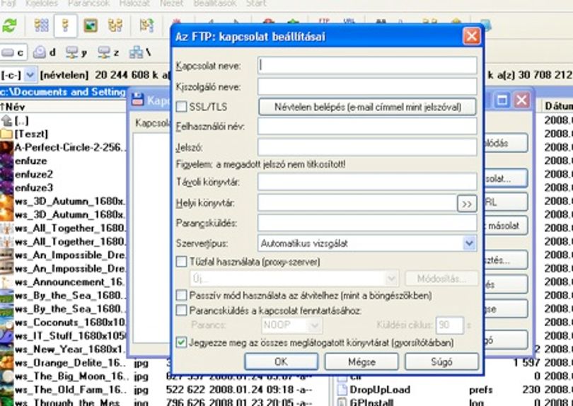The height and width of the screenshot is (406, 573).
Task: Click the Névtelen belépés button
Action: tap(367, 107)
